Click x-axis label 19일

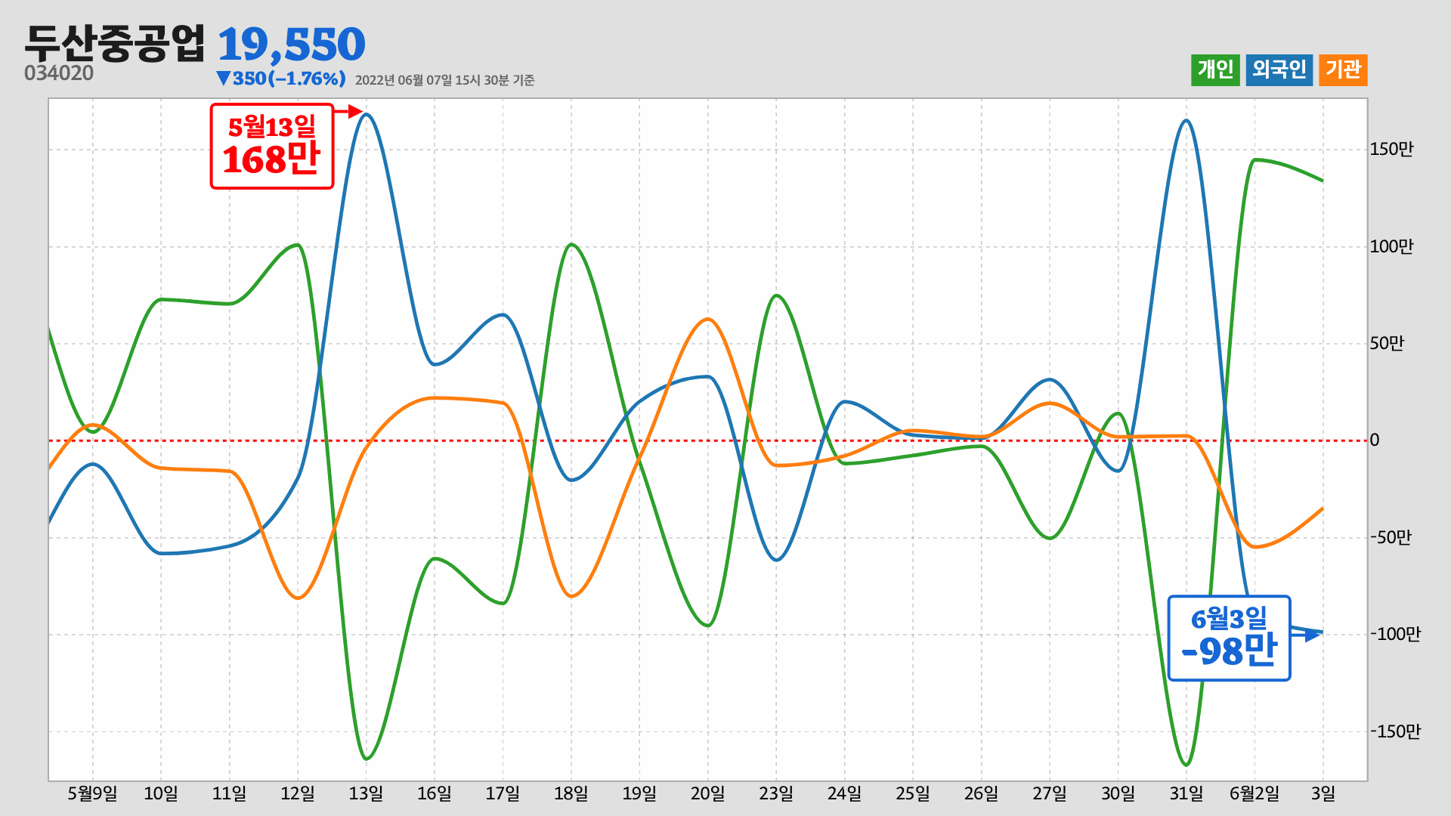point(639,793)
